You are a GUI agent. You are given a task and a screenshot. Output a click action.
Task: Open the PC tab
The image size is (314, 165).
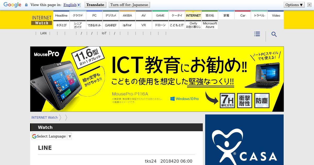click(x=94, y=15)
